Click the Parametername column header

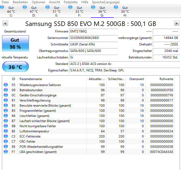[x=52, y=79]
